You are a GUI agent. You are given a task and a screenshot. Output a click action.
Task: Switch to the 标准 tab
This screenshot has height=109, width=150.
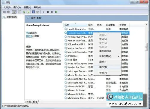[x=35, y=102]
